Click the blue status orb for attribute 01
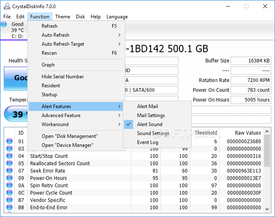Image resolution: width=275 pixels, height=217 pixels. click(9, 141)
